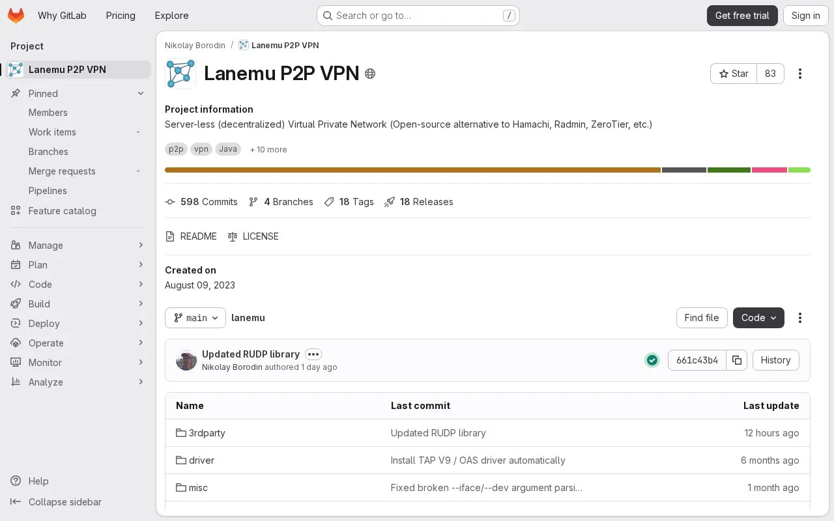The image size is (834, 521).
Task: Open the Lanemu project avatar in the header
Action: 180,74
